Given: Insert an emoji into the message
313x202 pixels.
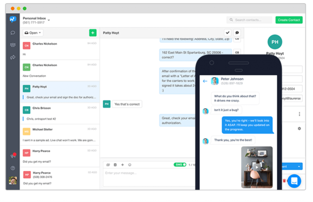Looking at the screenshot, I should coord(130,165).
